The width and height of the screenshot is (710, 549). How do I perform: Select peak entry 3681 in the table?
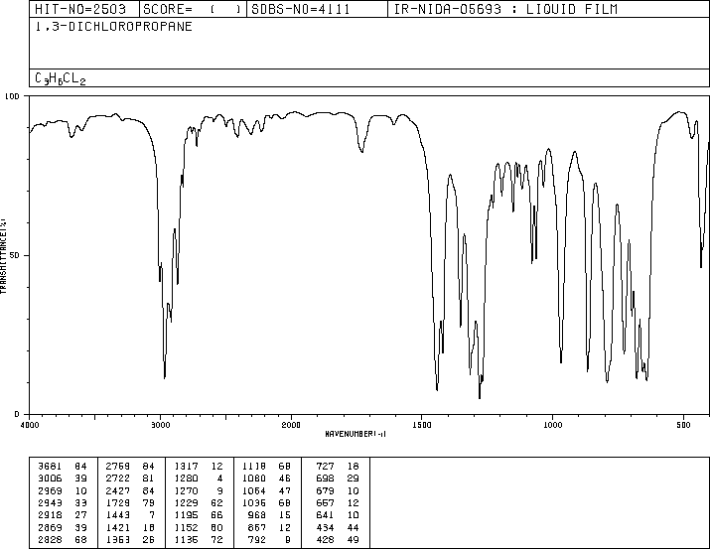pyautogui.click(x=63, y=466)
